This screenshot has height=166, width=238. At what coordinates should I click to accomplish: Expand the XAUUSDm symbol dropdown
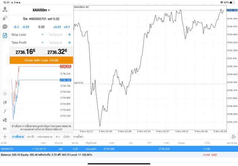pyautogui.click(x=41, y=10)
